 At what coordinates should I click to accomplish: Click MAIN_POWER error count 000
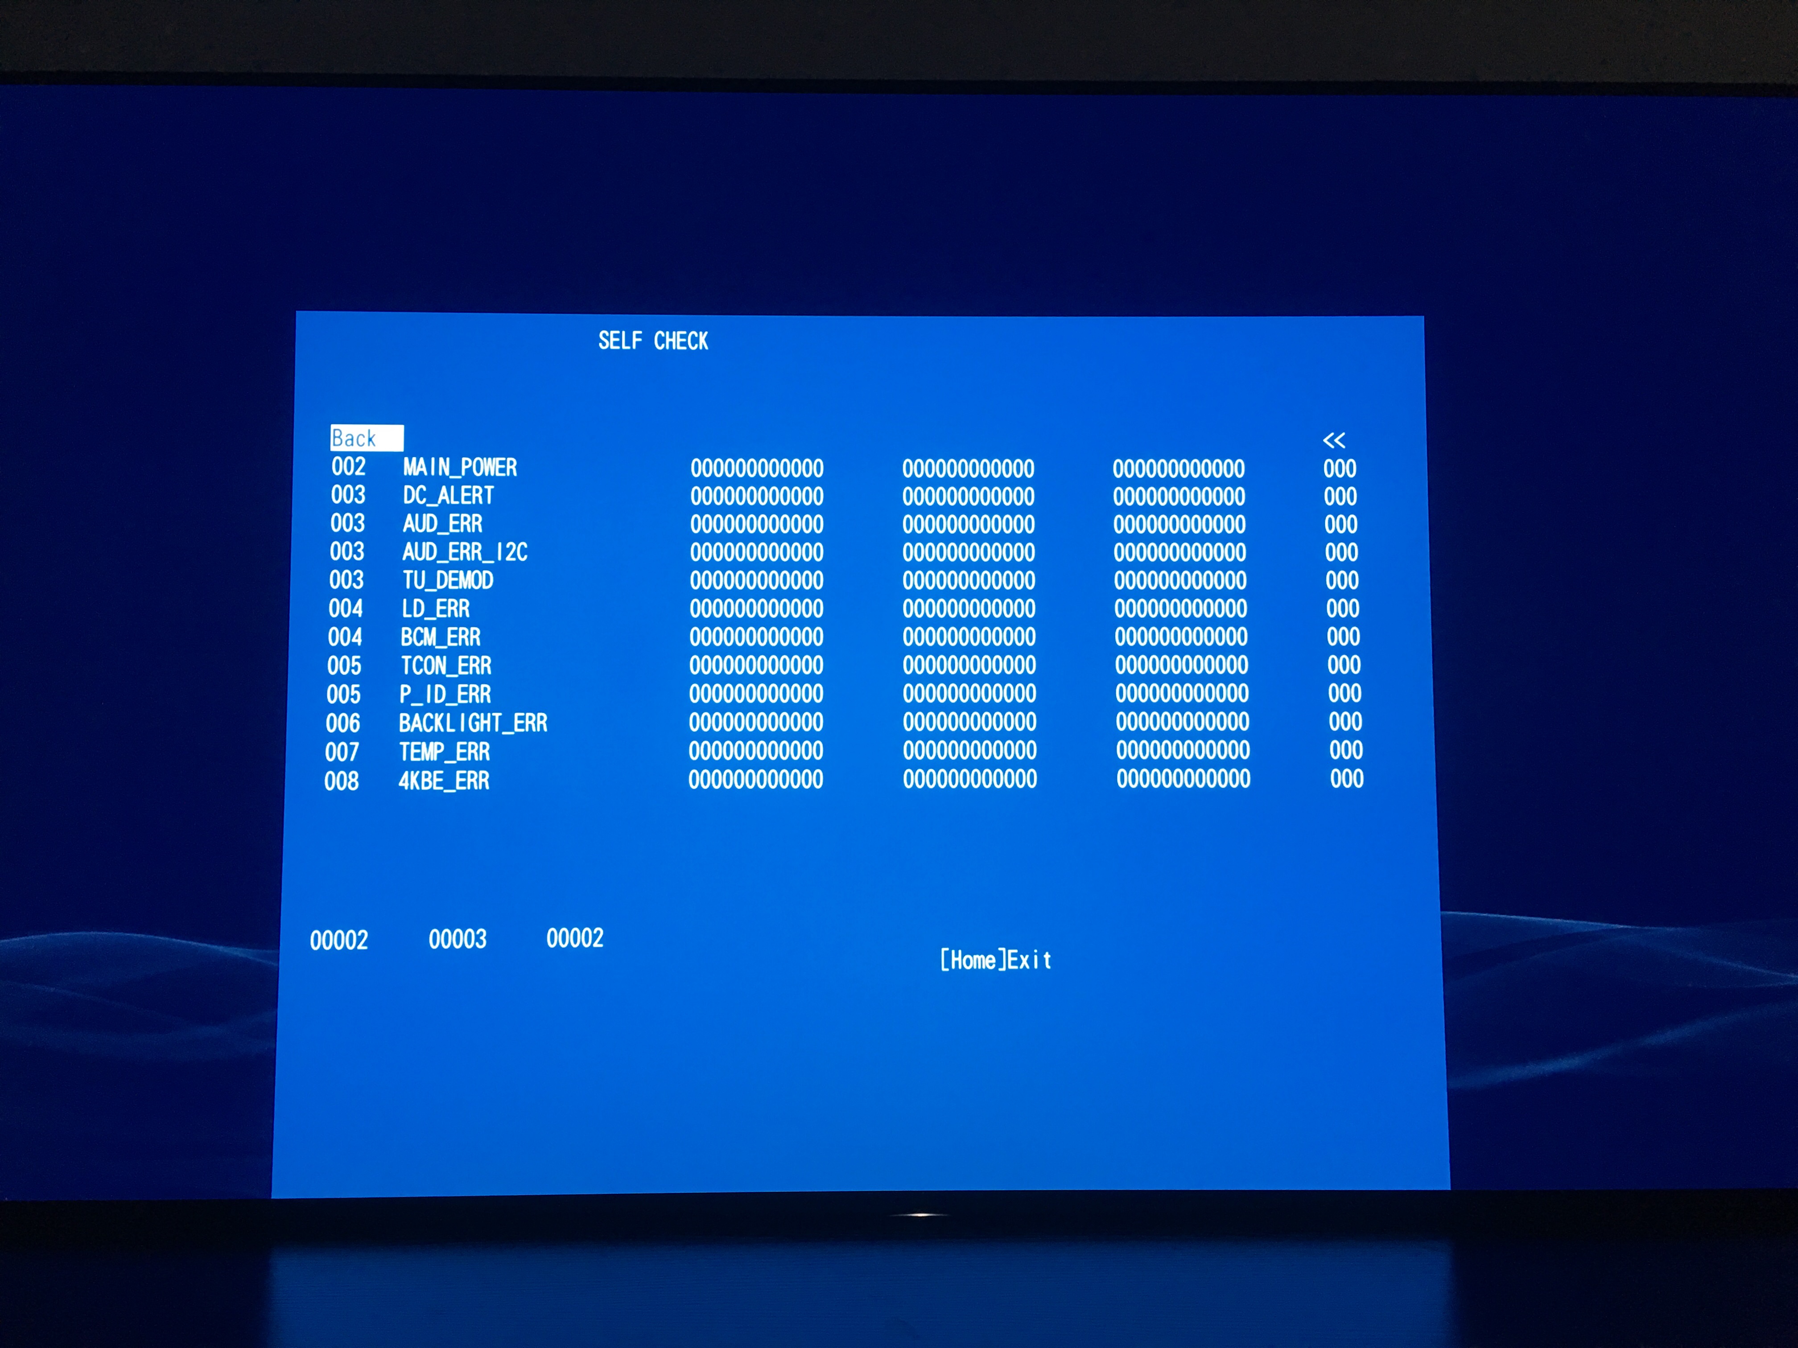pos(1339,469)
